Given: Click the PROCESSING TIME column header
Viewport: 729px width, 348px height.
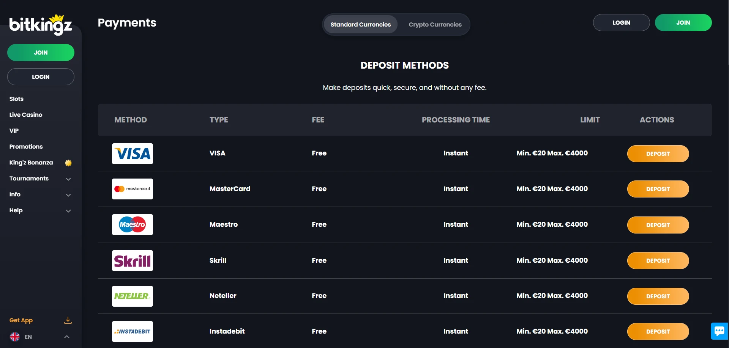Looking at the screenshot, I should pyautogui.click(x=456, y=120).
